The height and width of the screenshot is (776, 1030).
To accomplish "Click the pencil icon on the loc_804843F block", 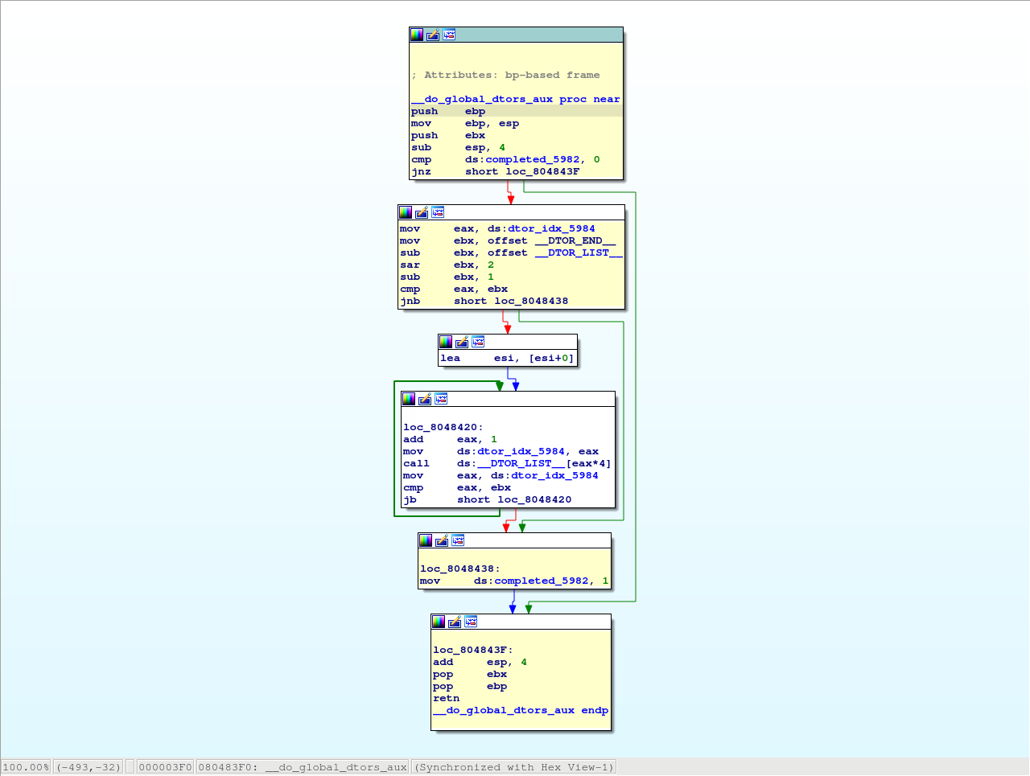I will [x=454, y=622].
